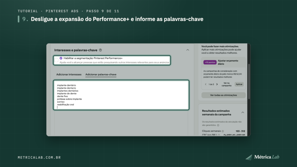The height and width of the screenshot is (167, 297).
Task: Go to next optimization suggestion arrow
Action: point(217,84)
